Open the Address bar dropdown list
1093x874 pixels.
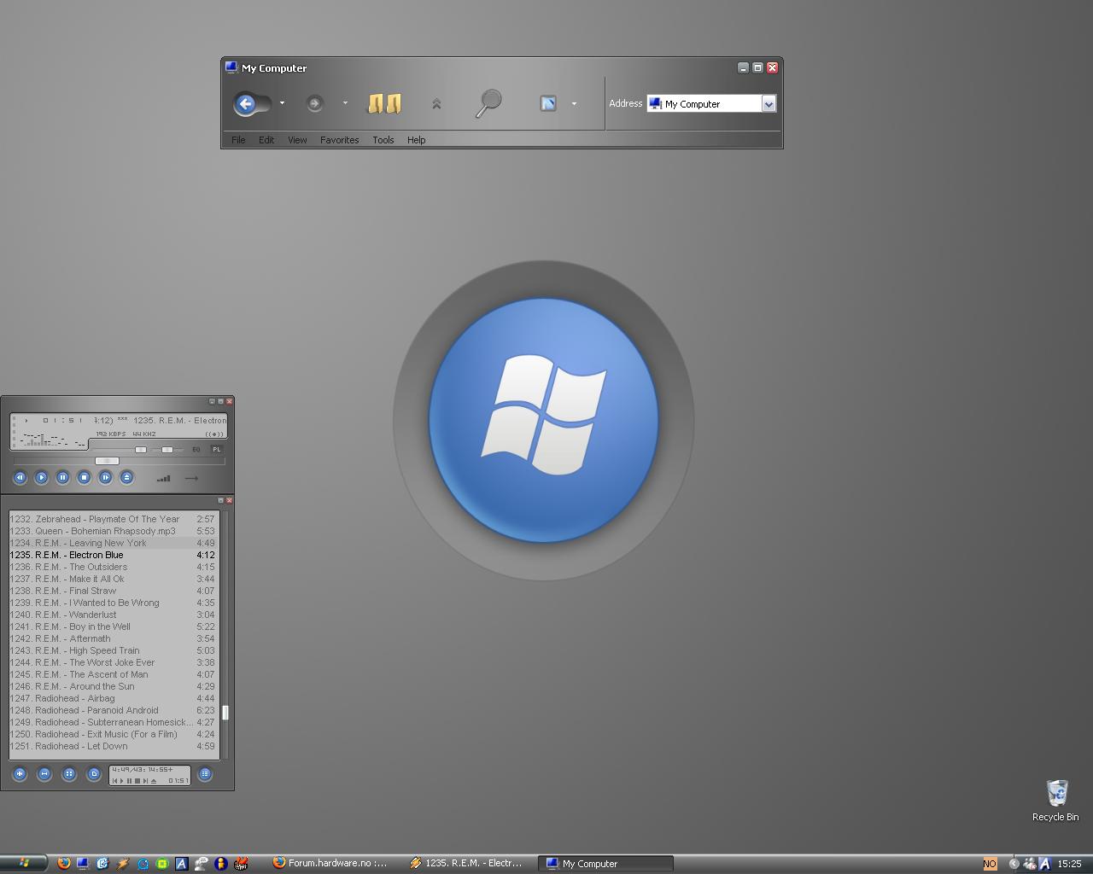pyautogui.click(x=769, y=104)
